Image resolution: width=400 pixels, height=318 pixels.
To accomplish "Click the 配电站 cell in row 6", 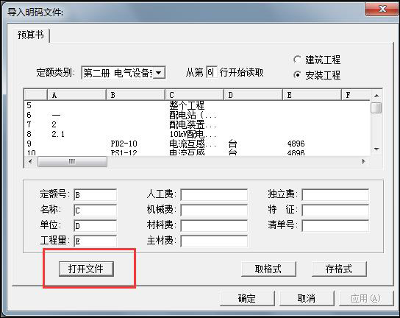I will [x=193, y=115].
